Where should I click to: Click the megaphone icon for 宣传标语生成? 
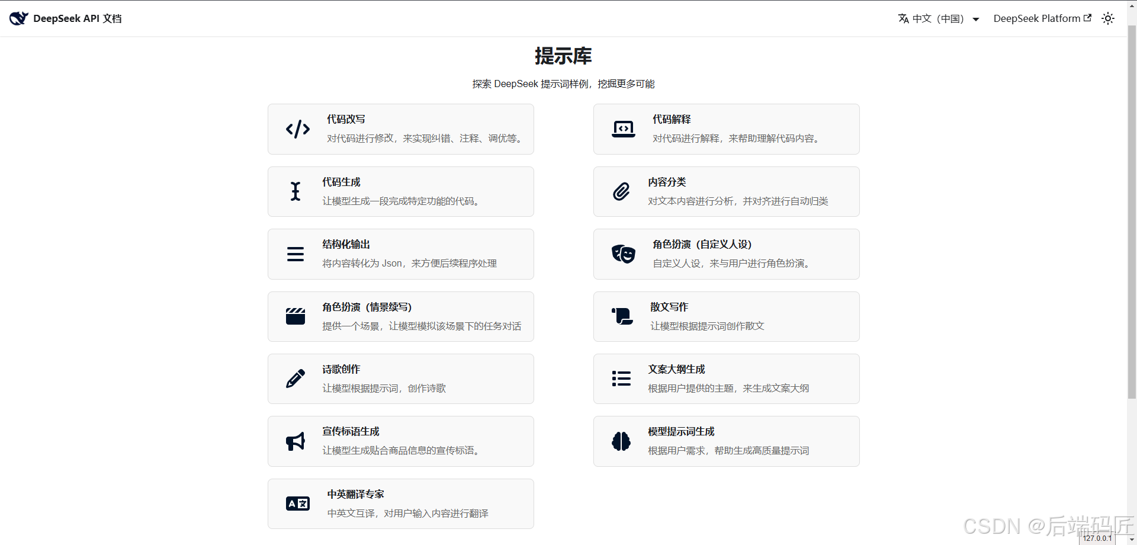coord(296,441)
